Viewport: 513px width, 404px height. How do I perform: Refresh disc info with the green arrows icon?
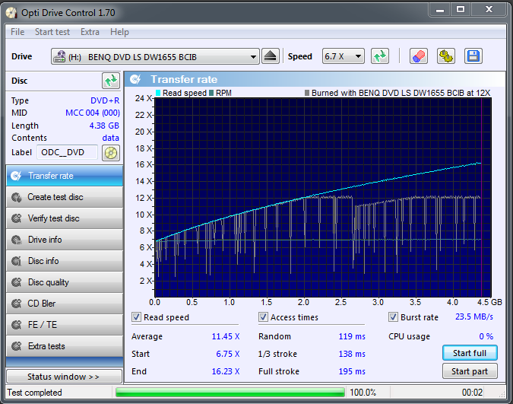[111, 81]
